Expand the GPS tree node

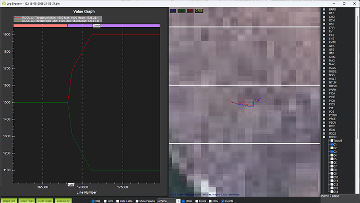coord(324,50)
